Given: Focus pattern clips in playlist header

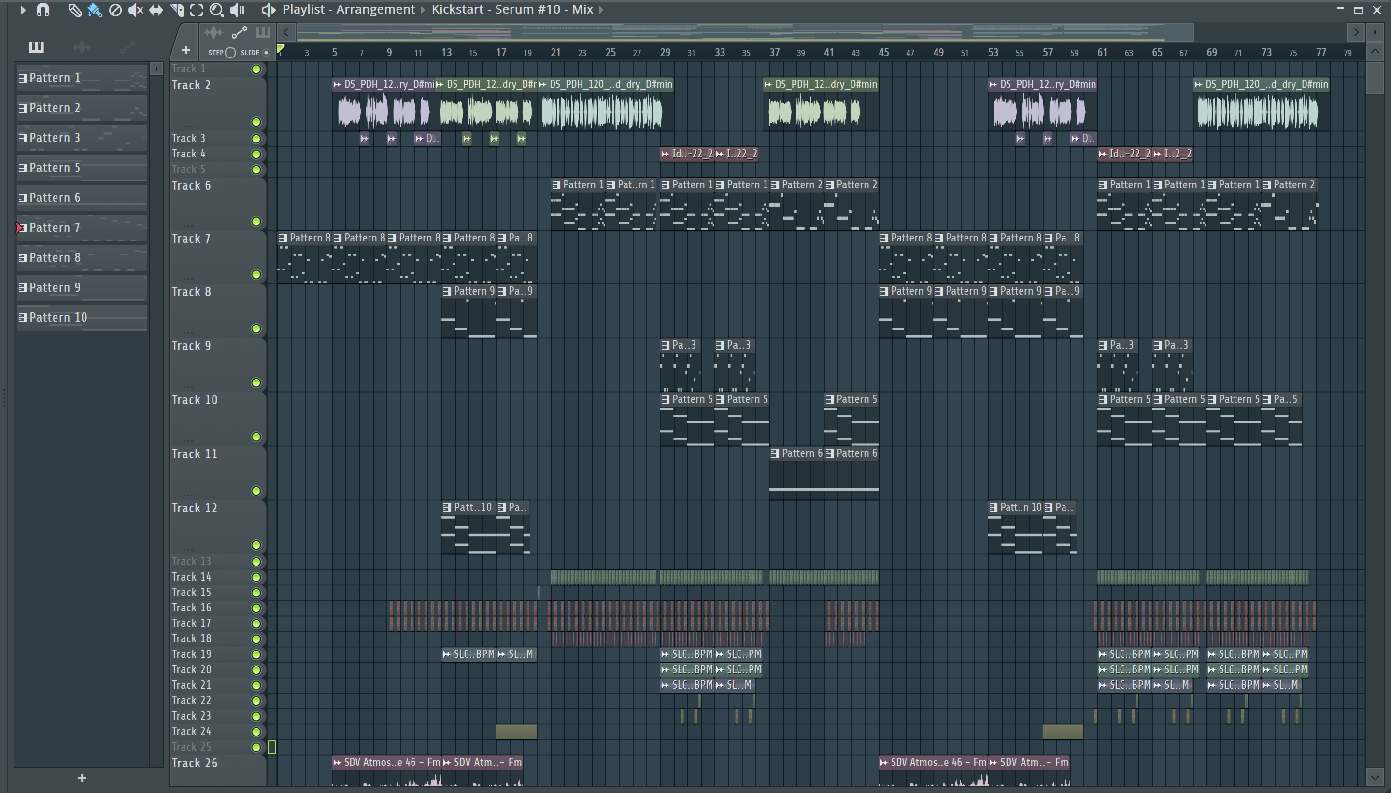Looking at the screenshot, I should [263, 32].
